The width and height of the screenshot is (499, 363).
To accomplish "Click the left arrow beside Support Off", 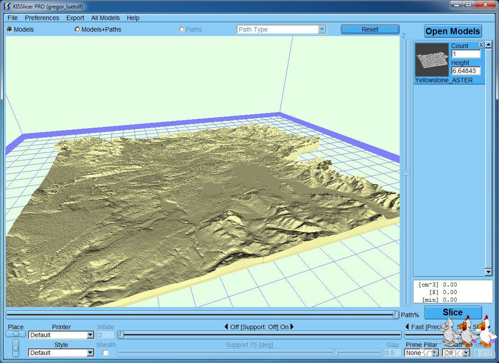I will (226, 327).
